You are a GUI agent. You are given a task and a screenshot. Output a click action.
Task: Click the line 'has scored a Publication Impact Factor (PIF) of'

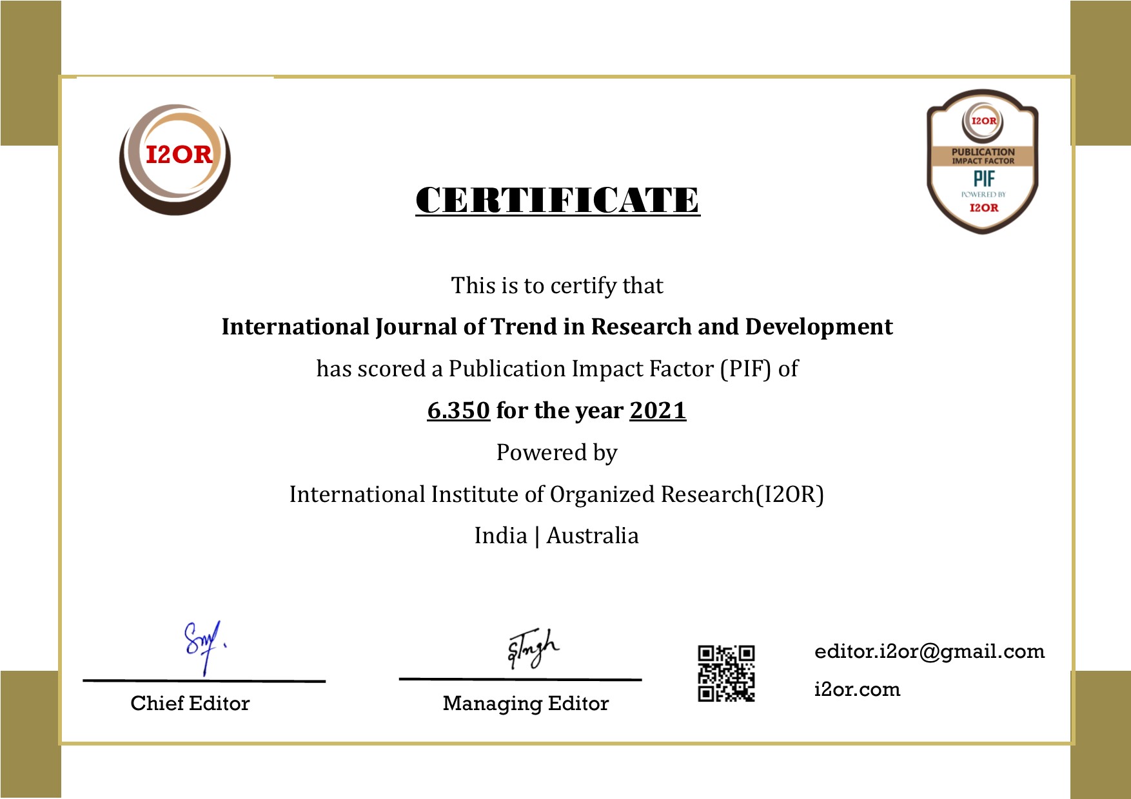(557, 369)
